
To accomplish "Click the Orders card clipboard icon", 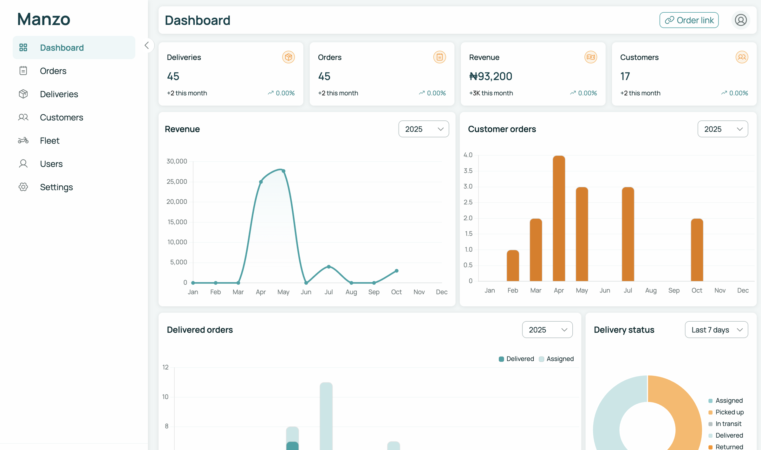I will pyautogui.click(x=439, y=57).
